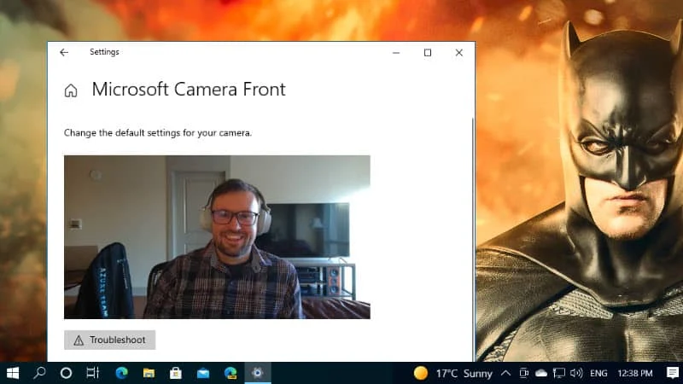Open Settings home via house icon
This screenshot has width=683, height=384.
click(71, 90)
